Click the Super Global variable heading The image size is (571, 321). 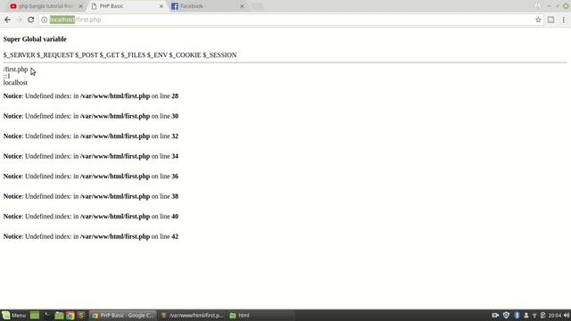point(35,39)
